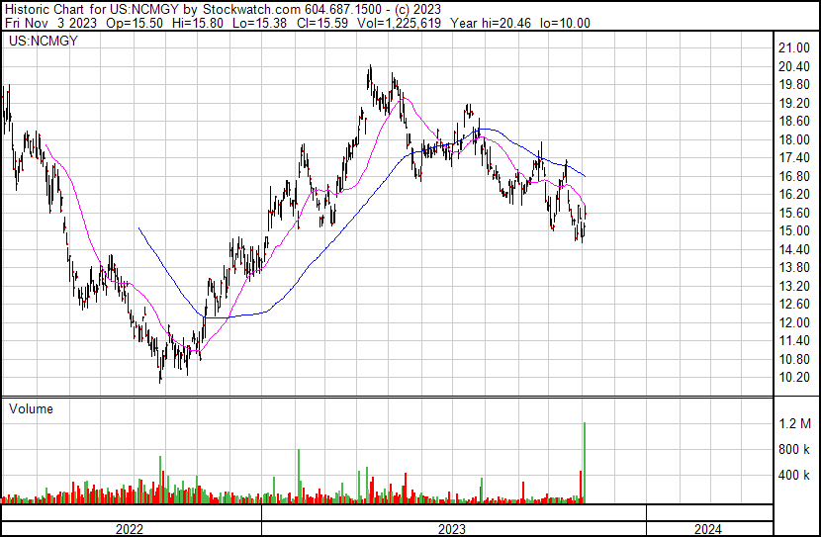Click the Vol=1,225,619 header value
Viewport: 821px width, 537px height.
[399, 23]
